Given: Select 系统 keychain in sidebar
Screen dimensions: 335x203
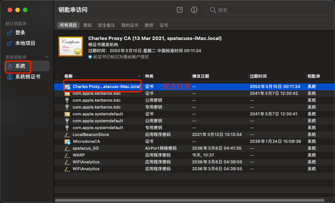Looking at the screenshot, I should pyautogui.click(x=27, y=66).
